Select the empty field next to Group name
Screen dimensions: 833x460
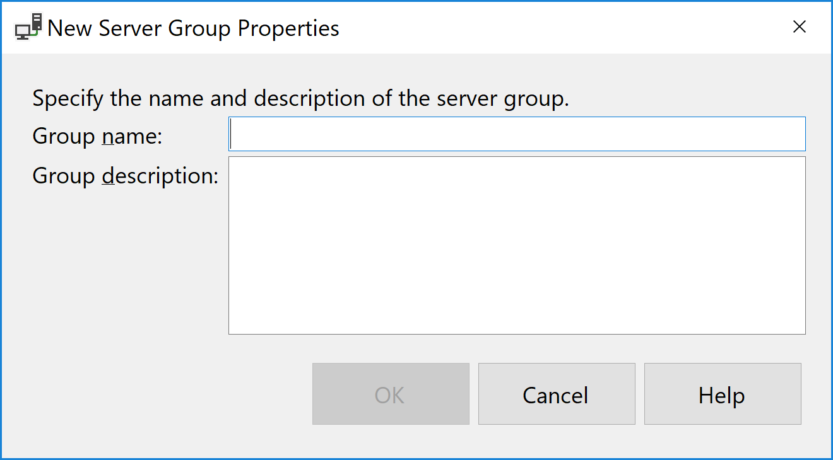point(517,134)
